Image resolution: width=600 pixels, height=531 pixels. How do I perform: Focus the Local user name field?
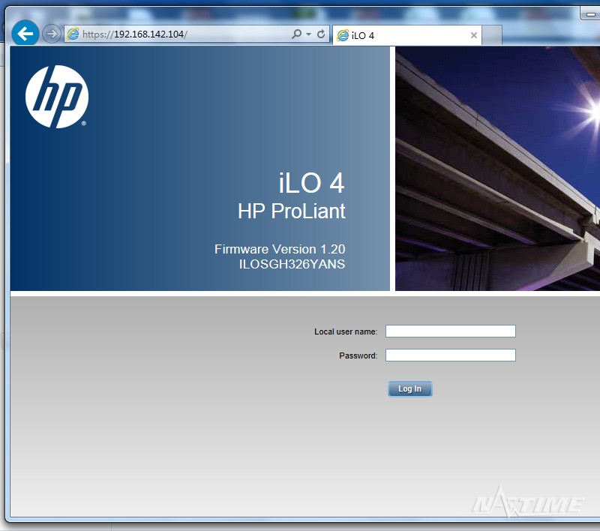tap(451, 331)
